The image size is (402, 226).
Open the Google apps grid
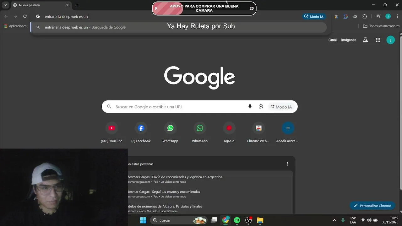(378, 40)
